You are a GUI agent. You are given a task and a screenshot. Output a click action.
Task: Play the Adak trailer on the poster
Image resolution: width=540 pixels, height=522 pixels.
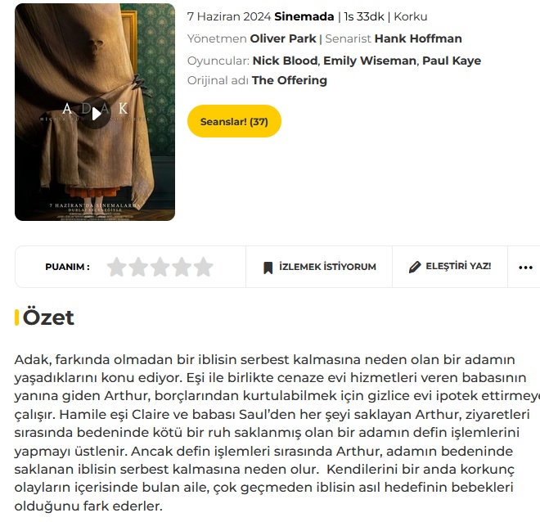[x=96, y=113]
